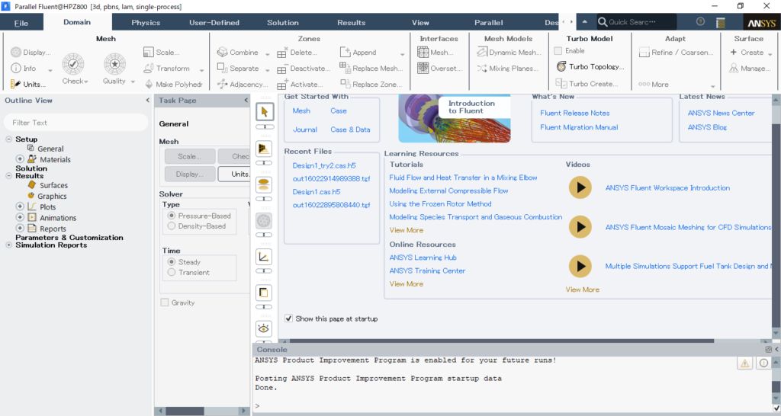Select the Pressure-Based solver type
Viewport: 781px width, 416px height.
coord(172,216)
